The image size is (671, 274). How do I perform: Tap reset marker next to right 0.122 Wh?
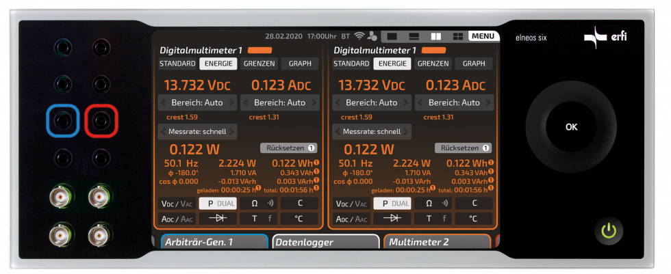pos(491,163)
